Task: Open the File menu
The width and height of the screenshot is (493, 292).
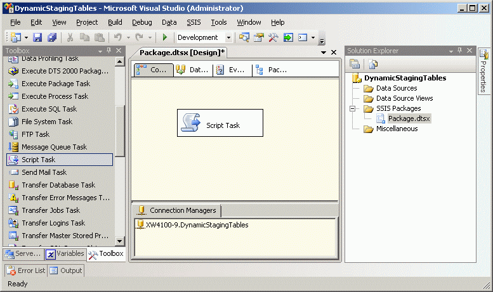Action: (x=15, y=22)
